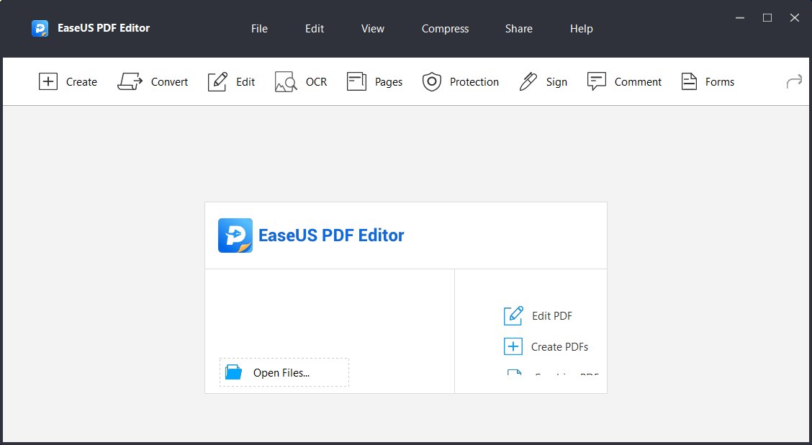Click the Convert scroll-arrow icon
Screen dimensions: 812x445
click(130, 82)
